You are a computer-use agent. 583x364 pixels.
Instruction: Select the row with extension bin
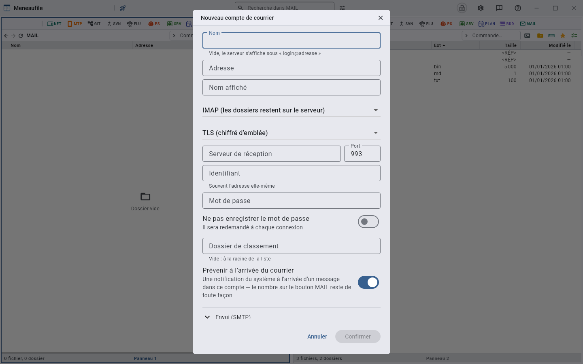437,67
